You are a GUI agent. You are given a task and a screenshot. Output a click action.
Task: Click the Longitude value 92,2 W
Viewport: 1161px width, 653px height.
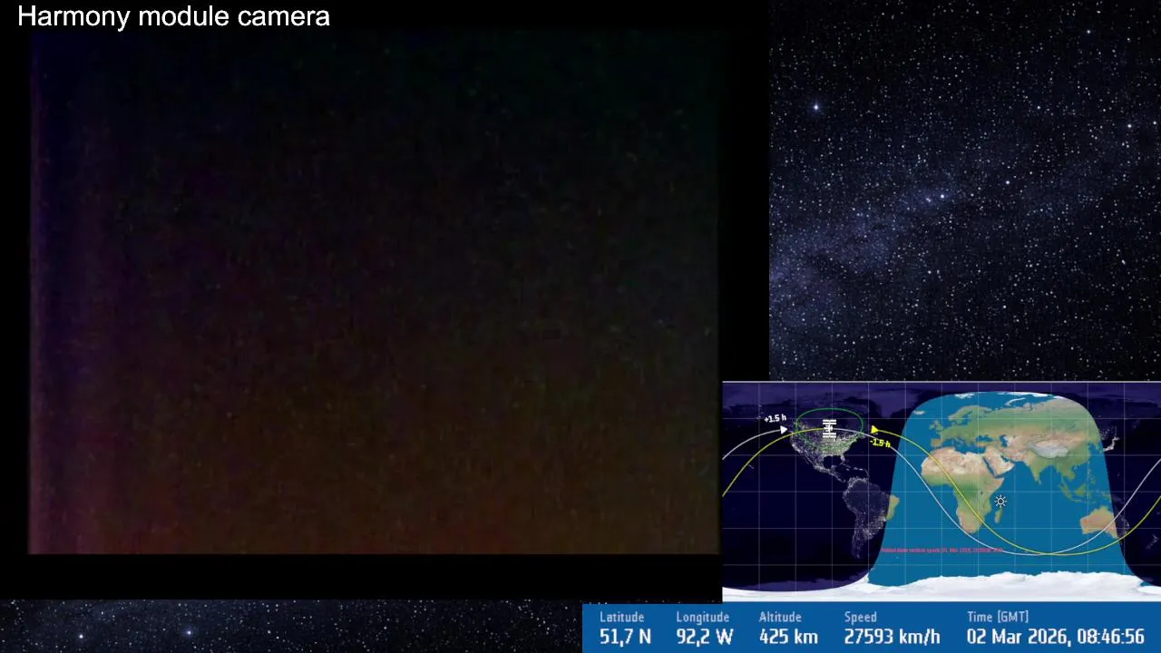click(x=704, y=637)
